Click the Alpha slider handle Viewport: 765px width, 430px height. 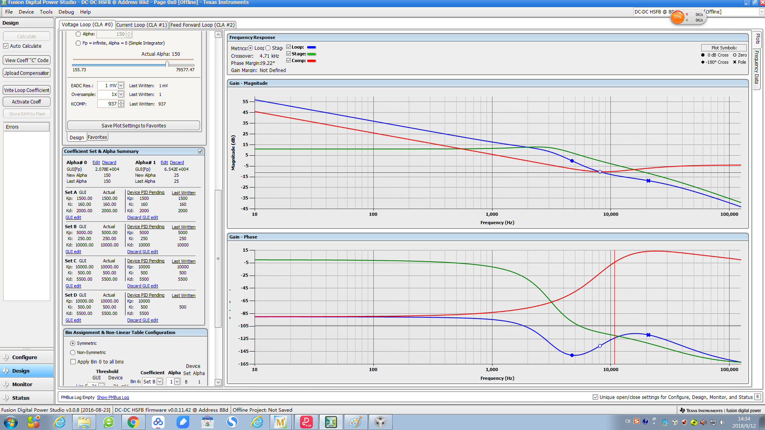pyautogui.click(x=167, y=64)
